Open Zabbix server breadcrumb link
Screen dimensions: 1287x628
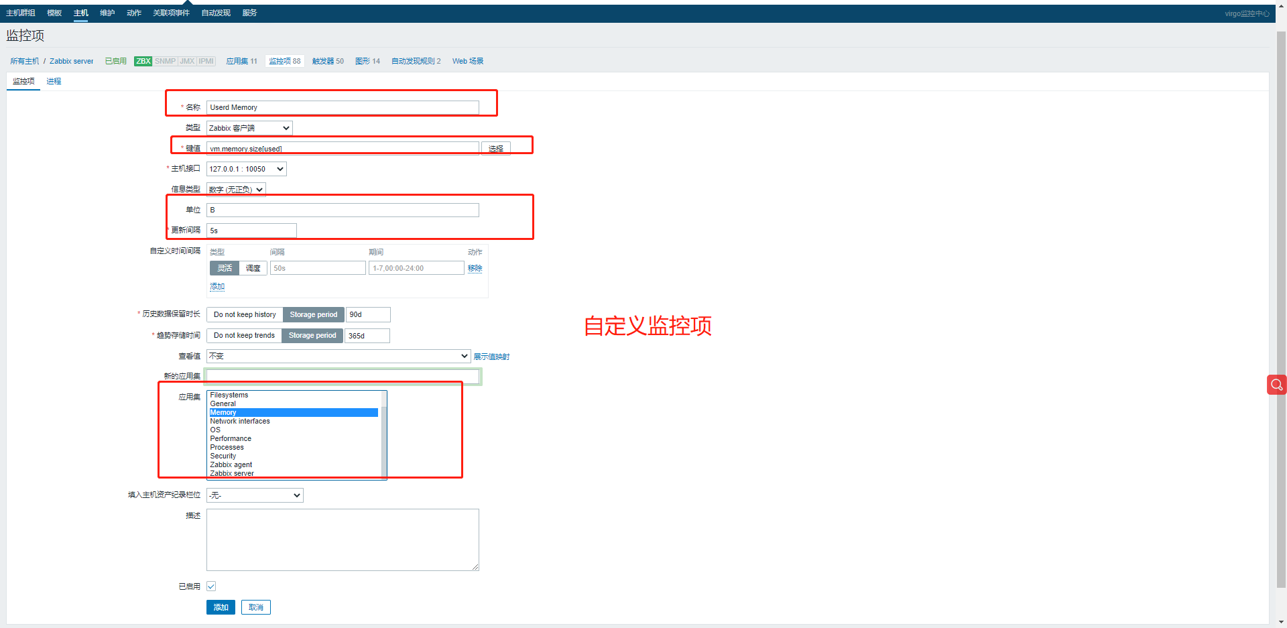pyautogui.click(x=72, y=61)
